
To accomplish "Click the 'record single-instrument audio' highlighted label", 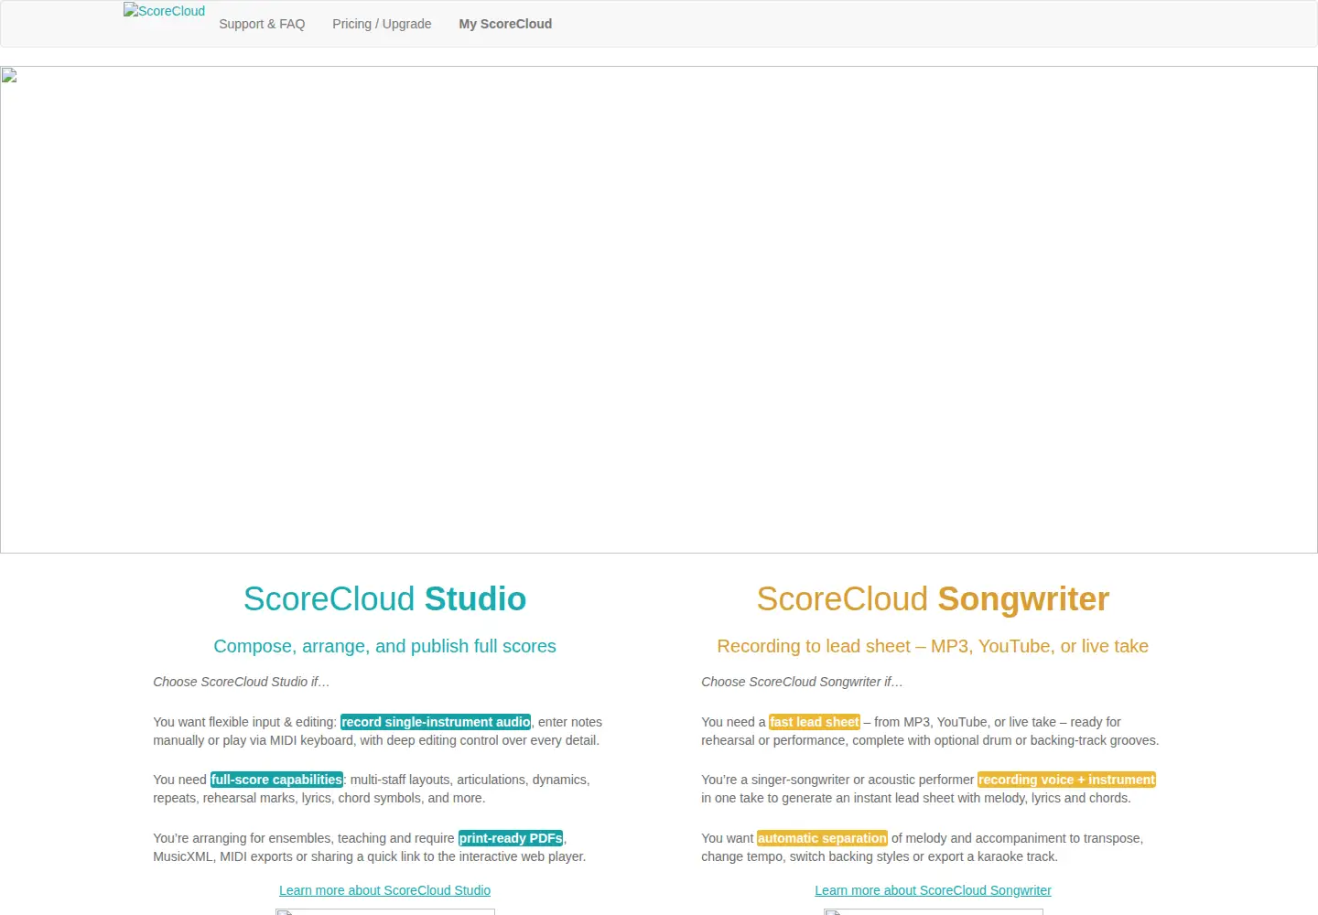I will point(436,722).
